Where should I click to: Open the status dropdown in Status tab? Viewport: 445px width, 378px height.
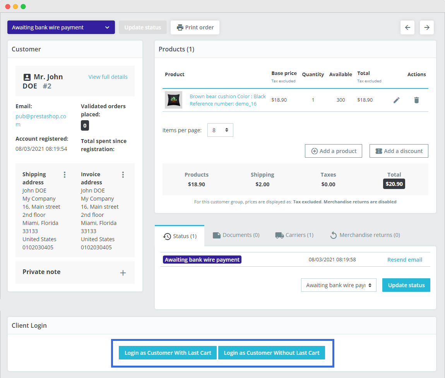[x=339, y=285]
